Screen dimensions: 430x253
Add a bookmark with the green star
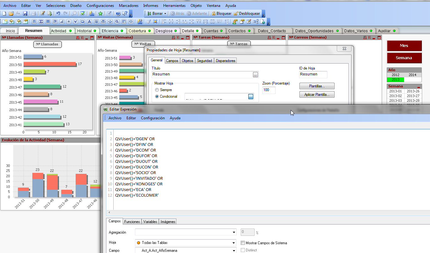pos(100,13)
